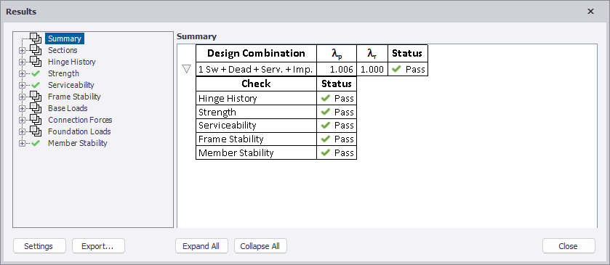The height and width of the screenshot is (265, 610).
Task: Expand the Strength tree node
Action: [22, 74]
